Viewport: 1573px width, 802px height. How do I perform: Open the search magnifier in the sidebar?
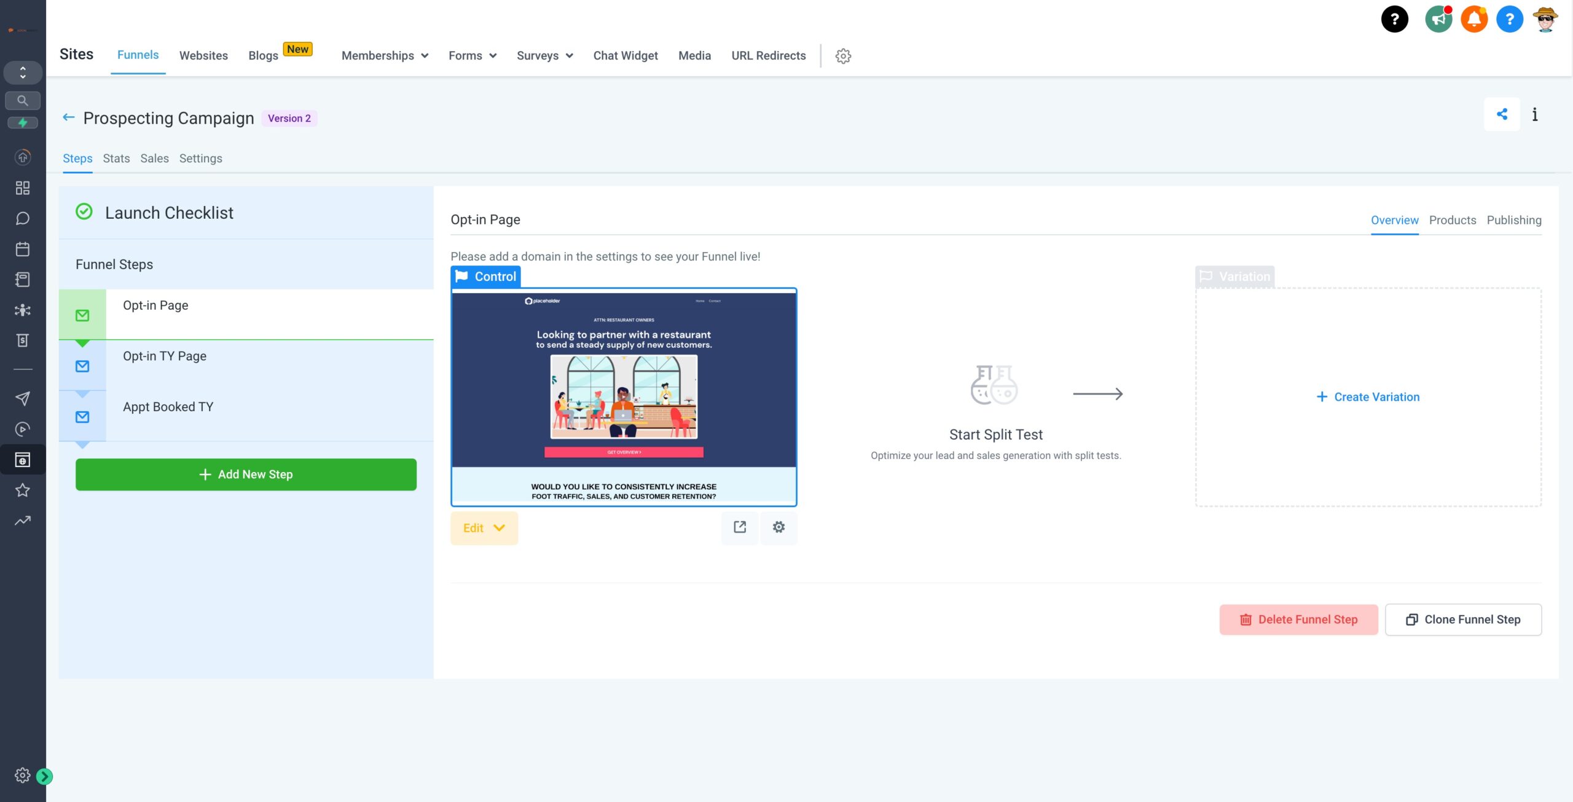pyautogui.click(x=23, y=100)
